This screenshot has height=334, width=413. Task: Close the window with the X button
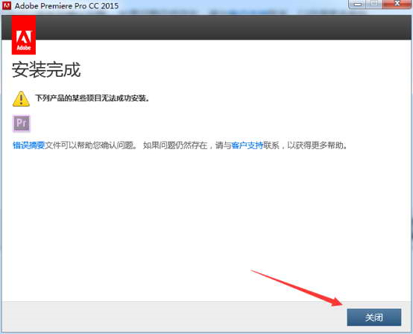click(397, 3)
